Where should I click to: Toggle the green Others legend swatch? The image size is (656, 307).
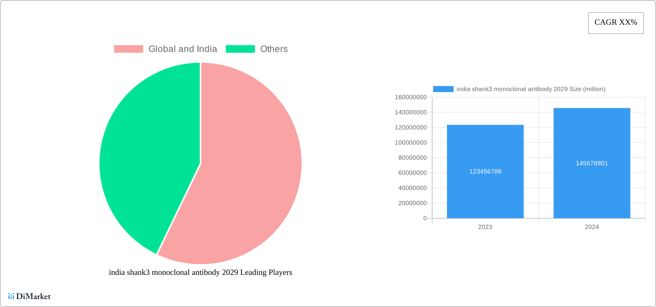pyautogui.click(x=240, y=49)
